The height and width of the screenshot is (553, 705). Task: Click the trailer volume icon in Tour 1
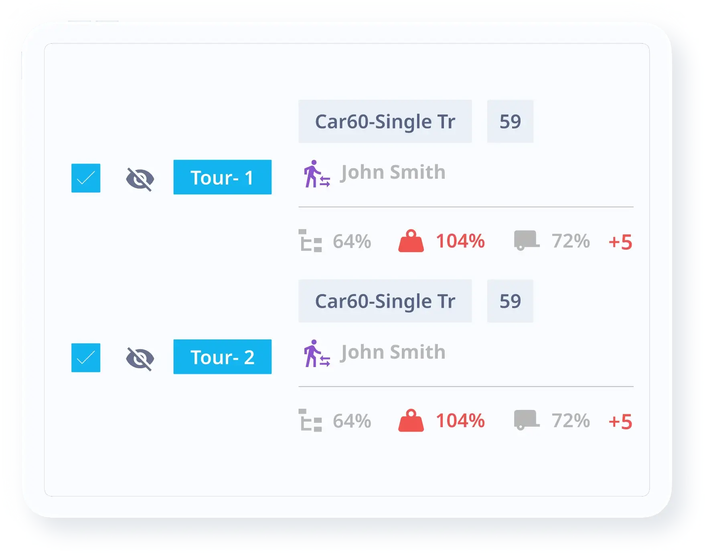tap(526, 240)
